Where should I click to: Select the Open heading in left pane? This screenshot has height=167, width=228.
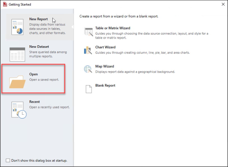pyautogui.click(x=33, y=74)
